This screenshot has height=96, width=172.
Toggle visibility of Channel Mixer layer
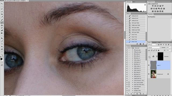149,57
